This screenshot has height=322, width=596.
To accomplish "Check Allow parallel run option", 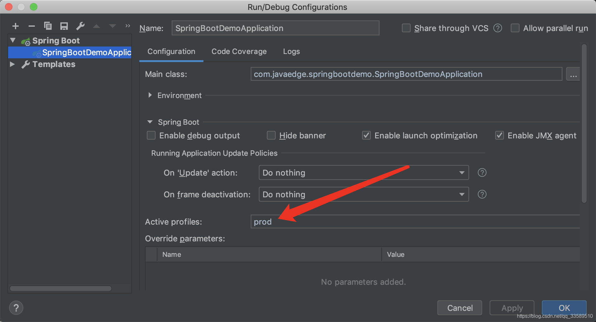I will (515, 28).
